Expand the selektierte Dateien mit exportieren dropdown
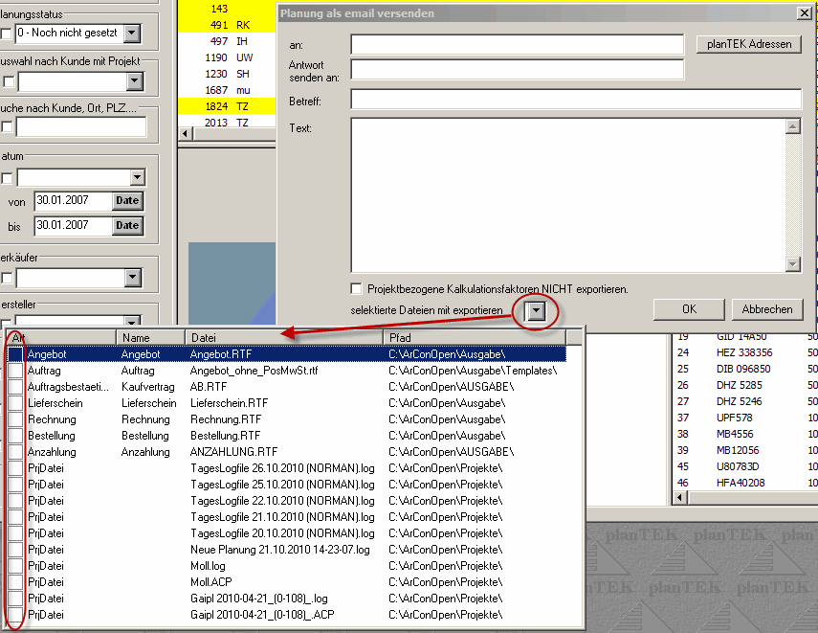This screenshot has width=818, height=633. pyautogui.click(x=538, y=311)
